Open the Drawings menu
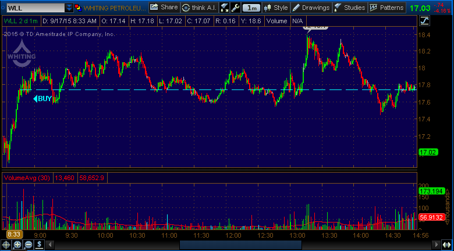This screenshot has height=251, width=454. 311,8
